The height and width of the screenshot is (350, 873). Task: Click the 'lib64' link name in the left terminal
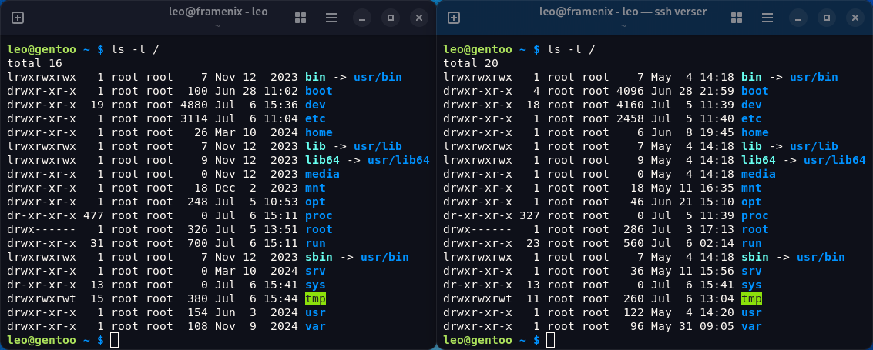pos(322,160)
